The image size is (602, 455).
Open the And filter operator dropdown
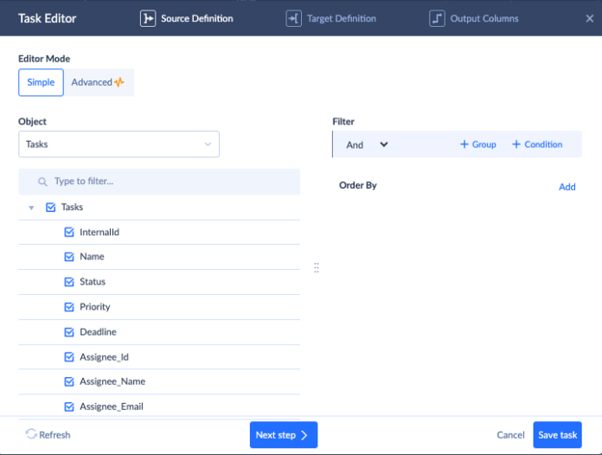(368, 144)
